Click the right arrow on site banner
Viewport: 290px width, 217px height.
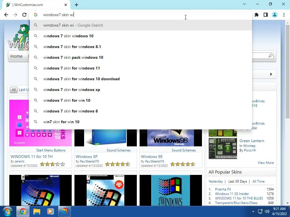point(271,74)
